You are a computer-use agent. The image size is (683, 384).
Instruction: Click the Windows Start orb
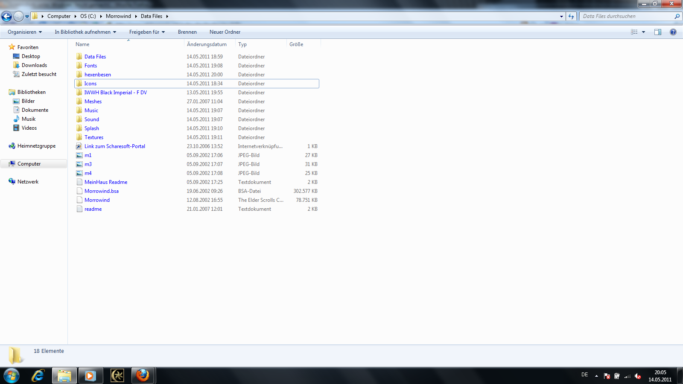coord(12,375)
